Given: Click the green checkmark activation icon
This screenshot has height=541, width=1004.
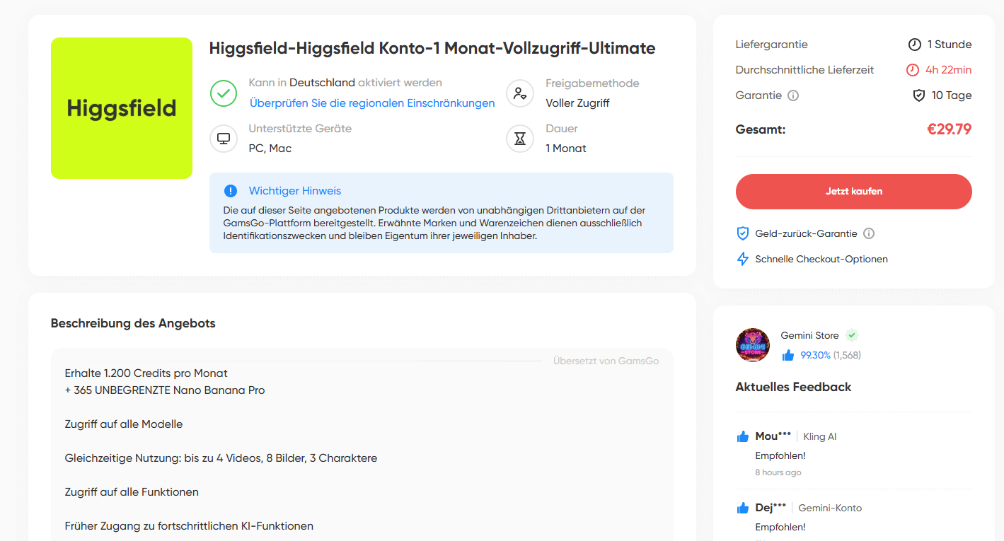Looking at the screenshot, I should (x=224, y=93).
